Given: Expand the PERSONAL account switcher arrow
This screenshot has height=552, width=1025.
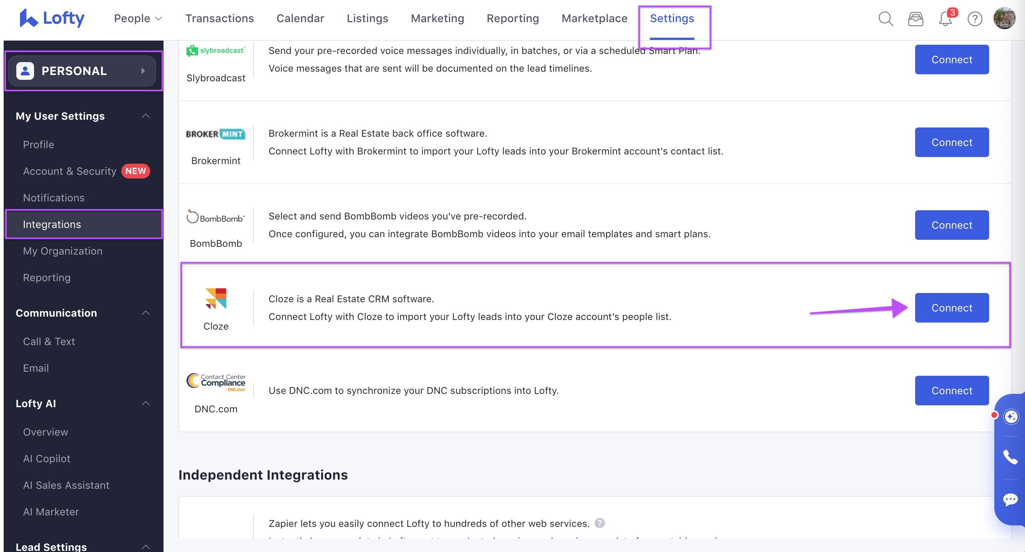Looking at the screenshot, I should pyautogui.click(x=142, y=71).
